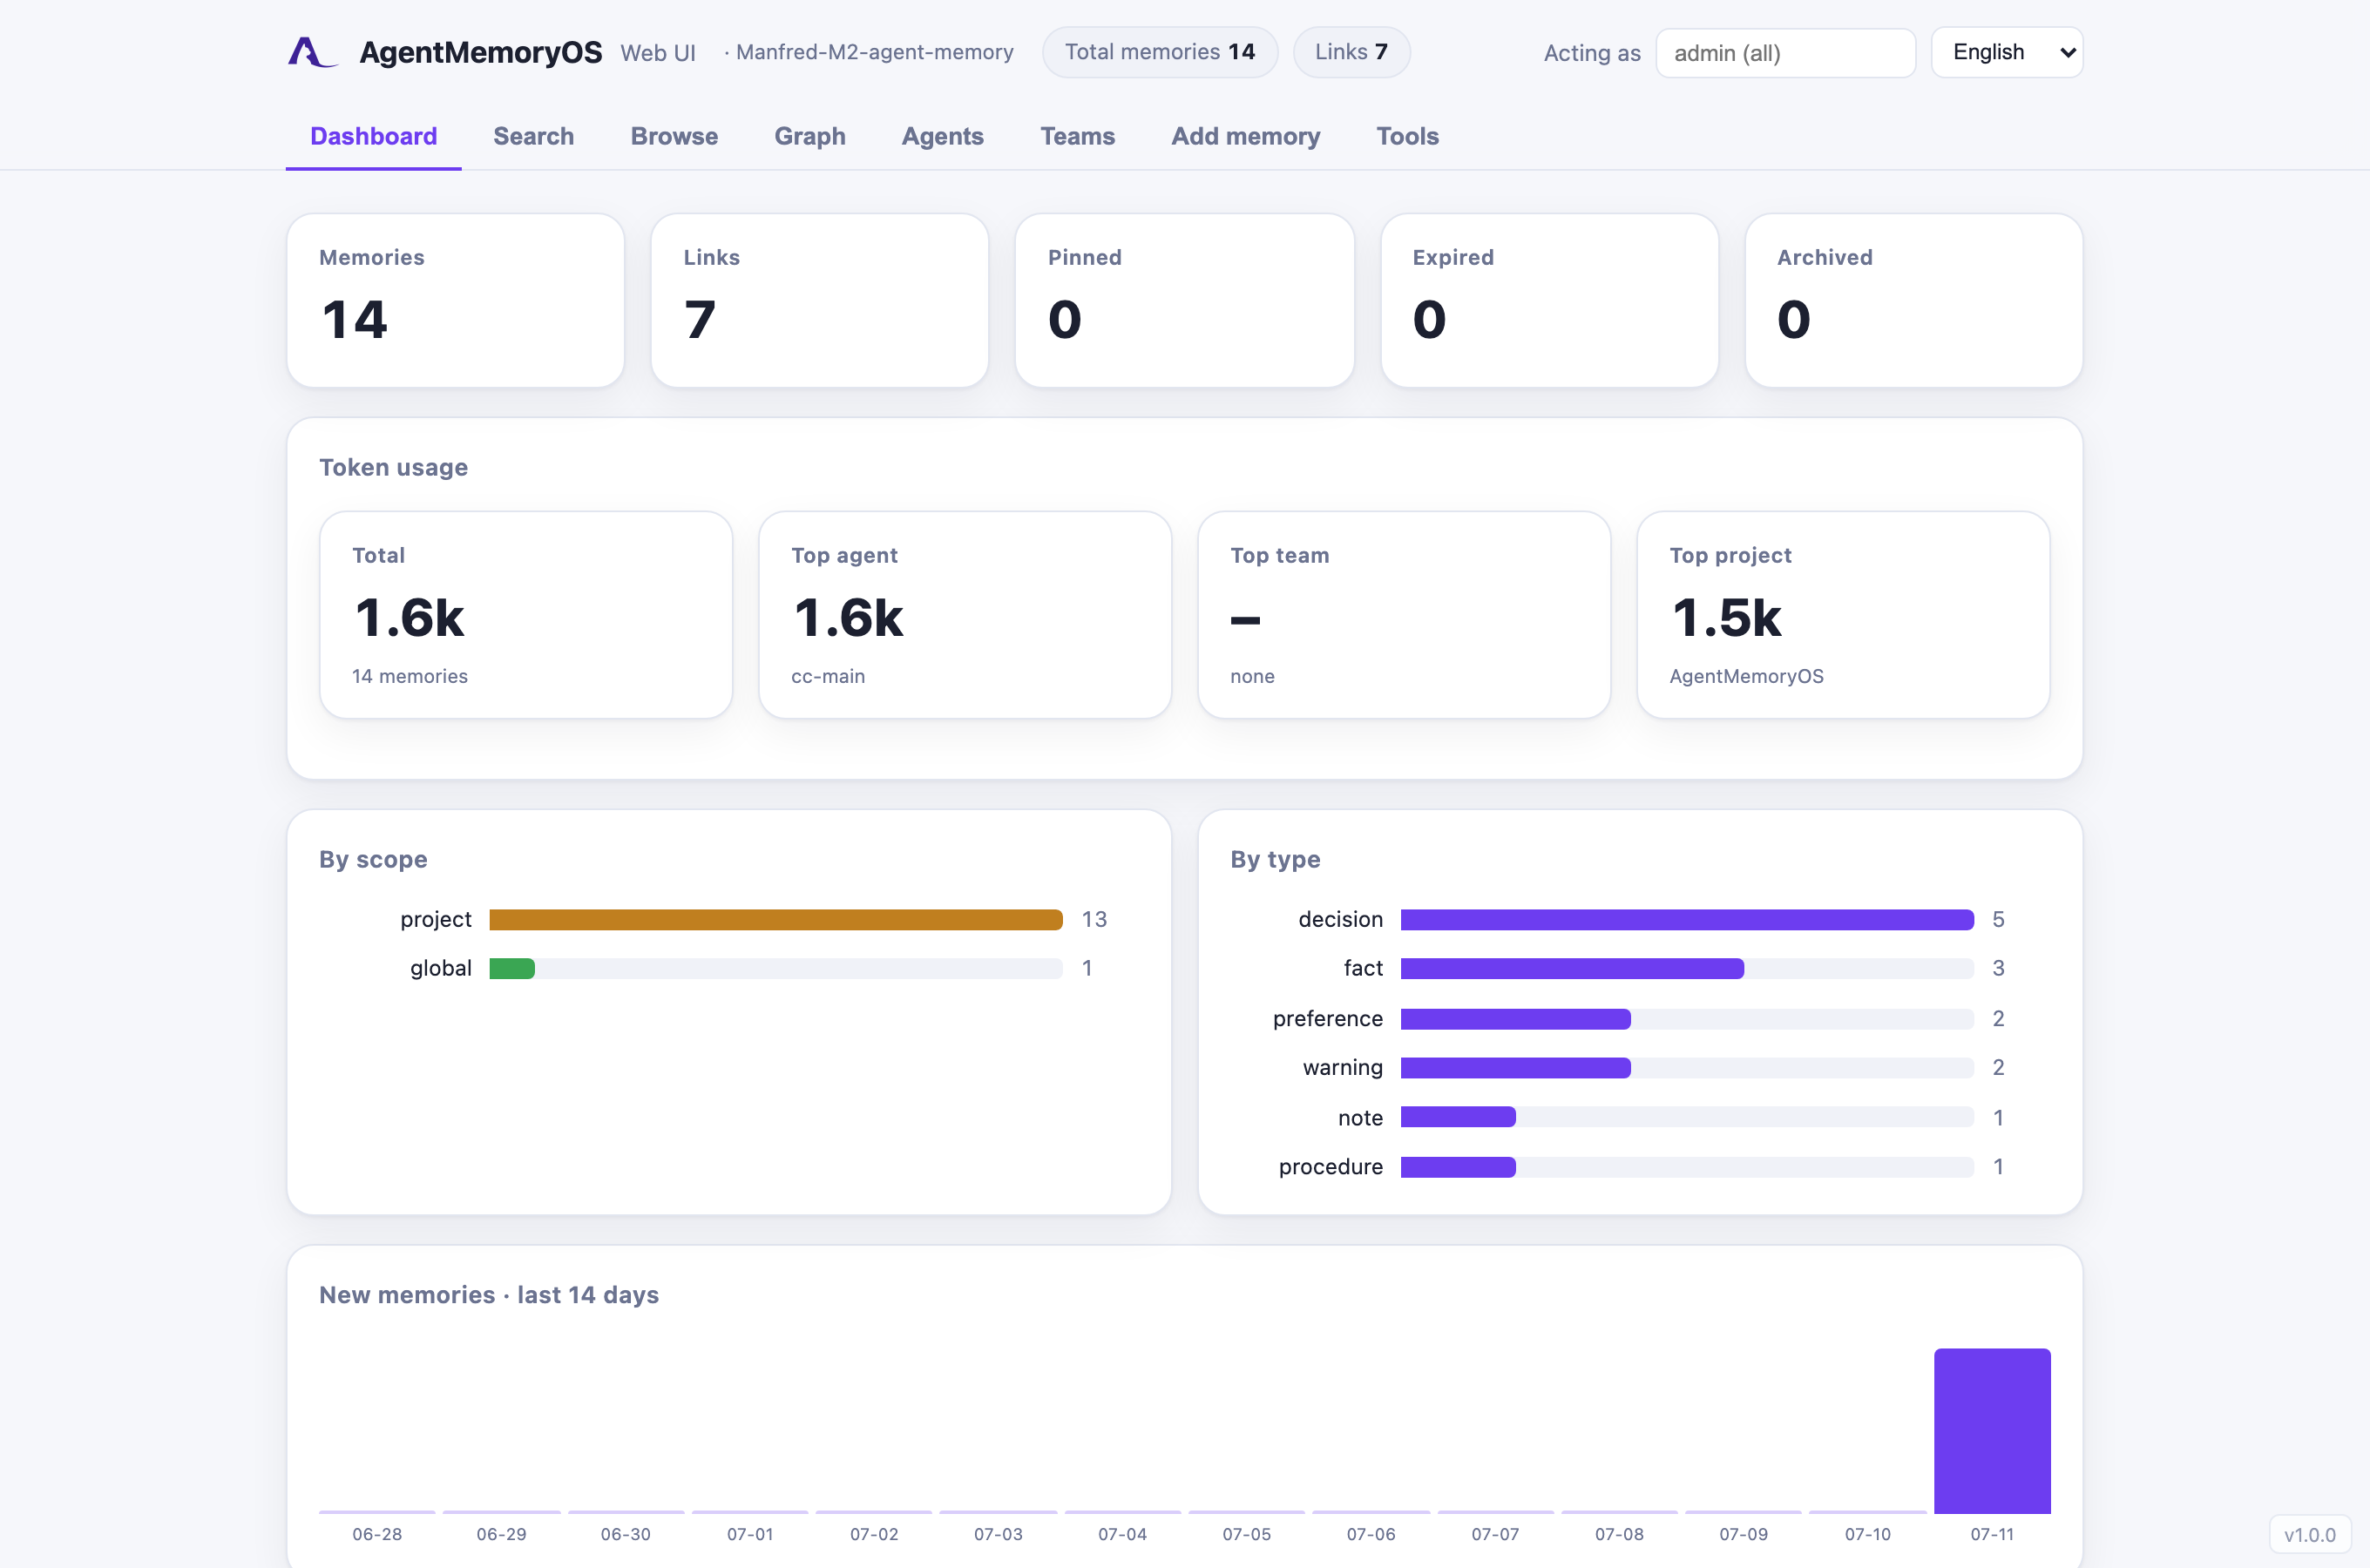Go to the Browse tab
Viewport: 2370px width, 1568px height.
tap(674, 136)
